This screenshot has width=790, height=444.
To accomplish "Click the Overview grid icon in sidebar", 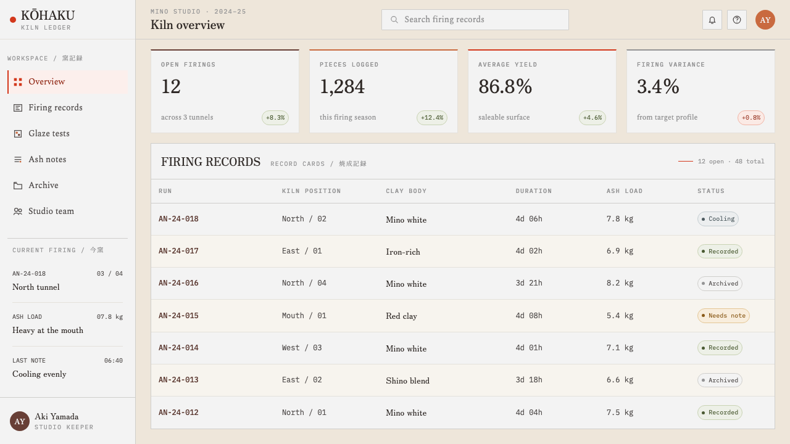I will (x=18, y=82).
